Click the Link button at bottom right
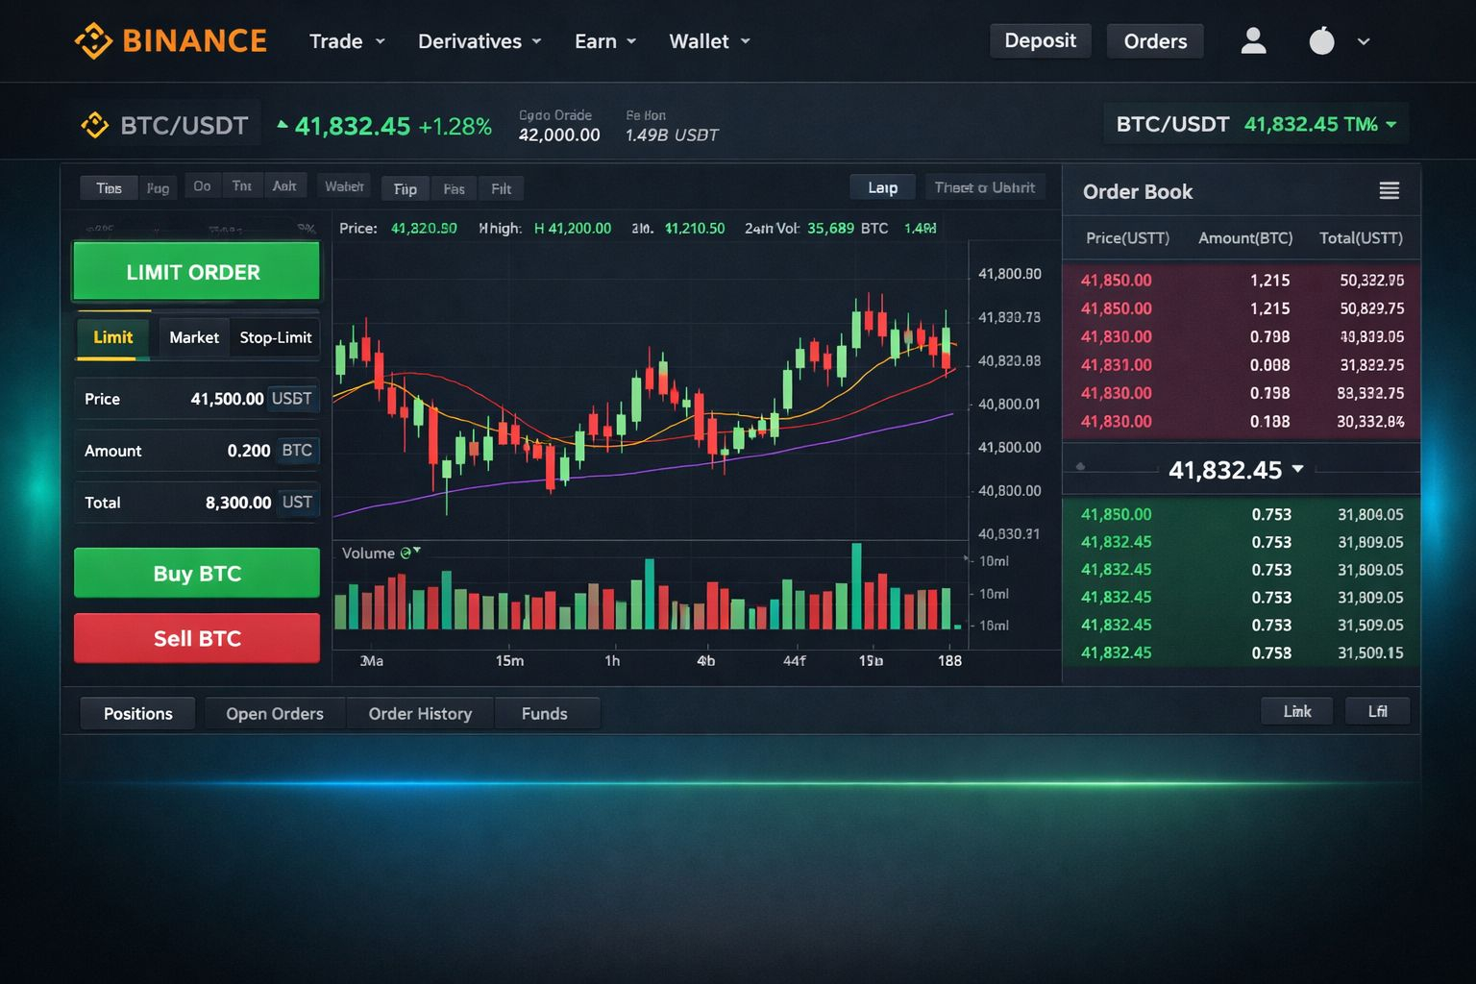Image resolution: width=1476 pixels, height=984 pixels. coord(1296,711)
